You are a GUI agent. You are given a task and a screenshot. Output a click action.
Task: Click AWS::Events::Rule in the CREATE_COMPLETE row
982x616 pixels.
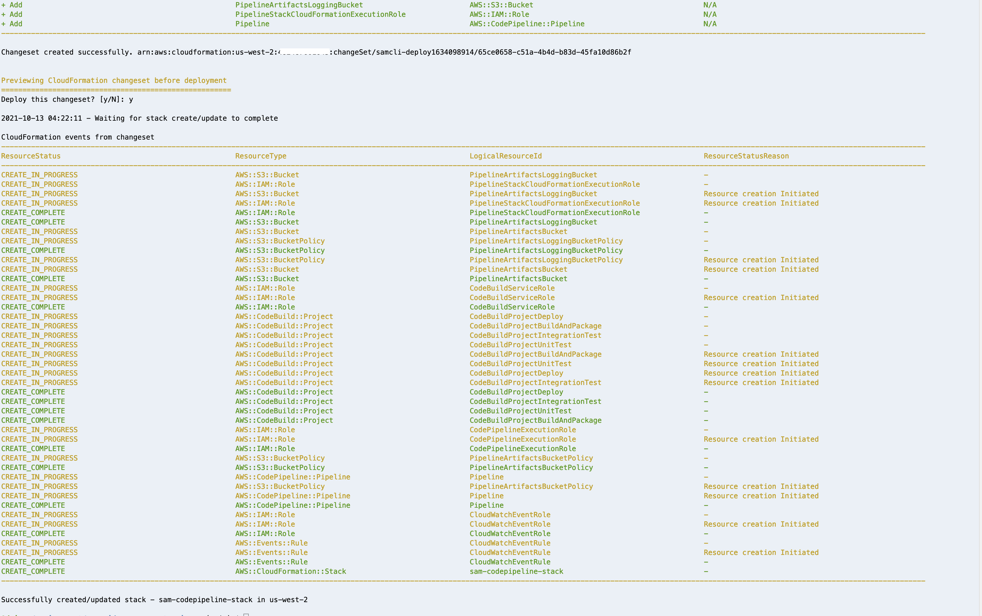271,562
